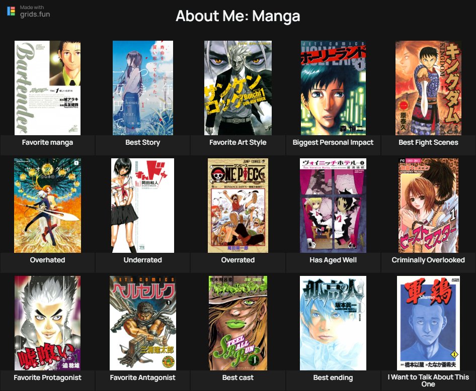The width and height of the screenshot is (476, 391).
Task: Select the 'Best Story' caption
Action: point(143,142)
